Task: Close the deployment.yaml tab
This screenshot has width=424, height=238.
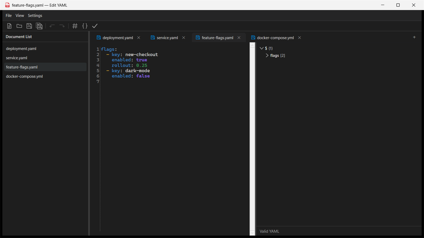Action: coord(139,37)
